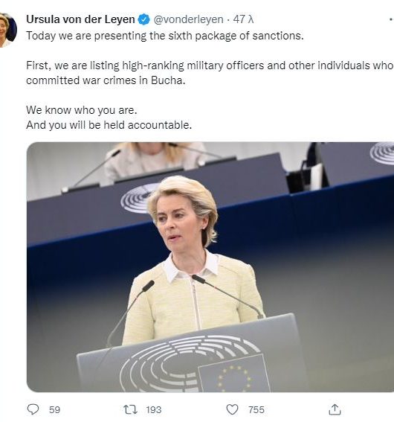Click the Ursula von der Leyen display name
Image resolution: width=394 pixels, height=422 pixels.
(x=80, y=19)
